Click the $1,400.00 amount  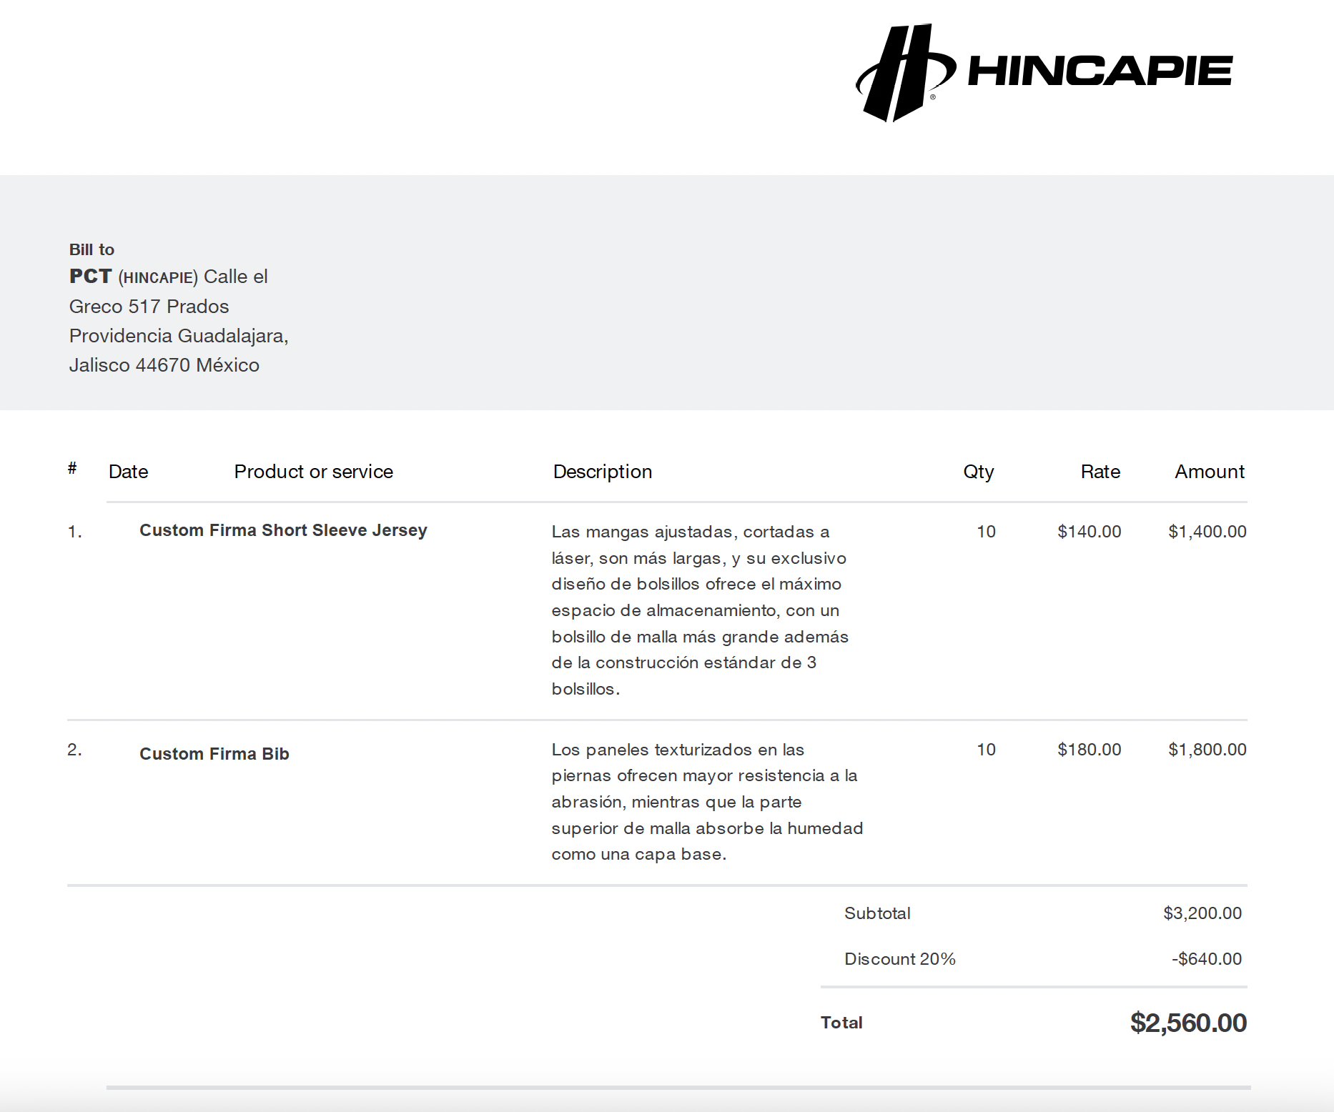tap(1207, 532)
